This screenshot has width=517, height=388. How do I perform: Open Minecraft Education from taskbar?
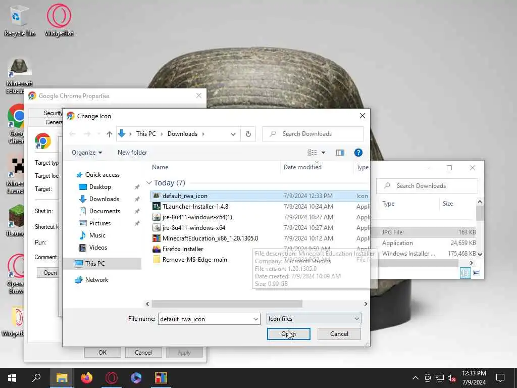coord(161,378)
